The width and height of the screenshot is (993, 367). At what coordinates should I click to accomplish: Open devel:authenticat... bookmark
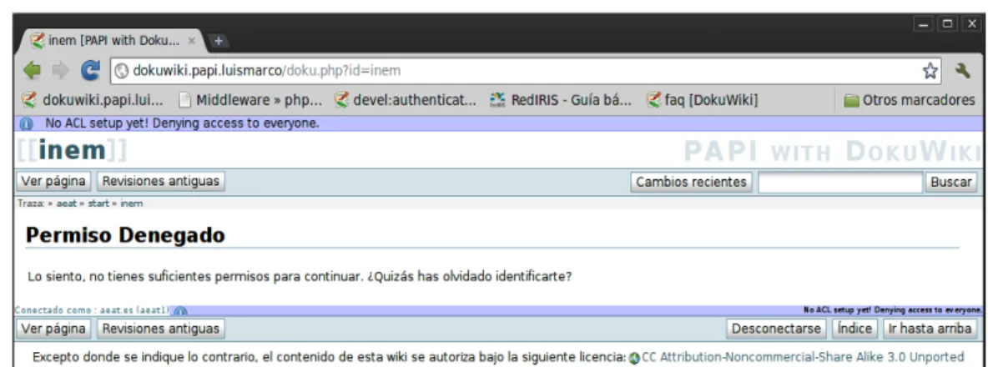point(406,100)
